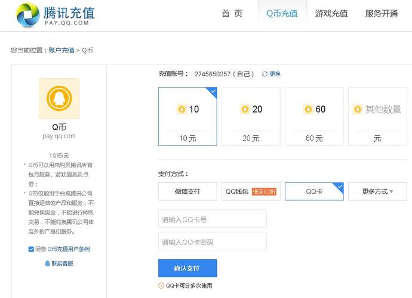The width and height of the screenshot is (412, 298).
Task: Choose the 其他数量 custom amount card
Action: [x=377, y=116]
